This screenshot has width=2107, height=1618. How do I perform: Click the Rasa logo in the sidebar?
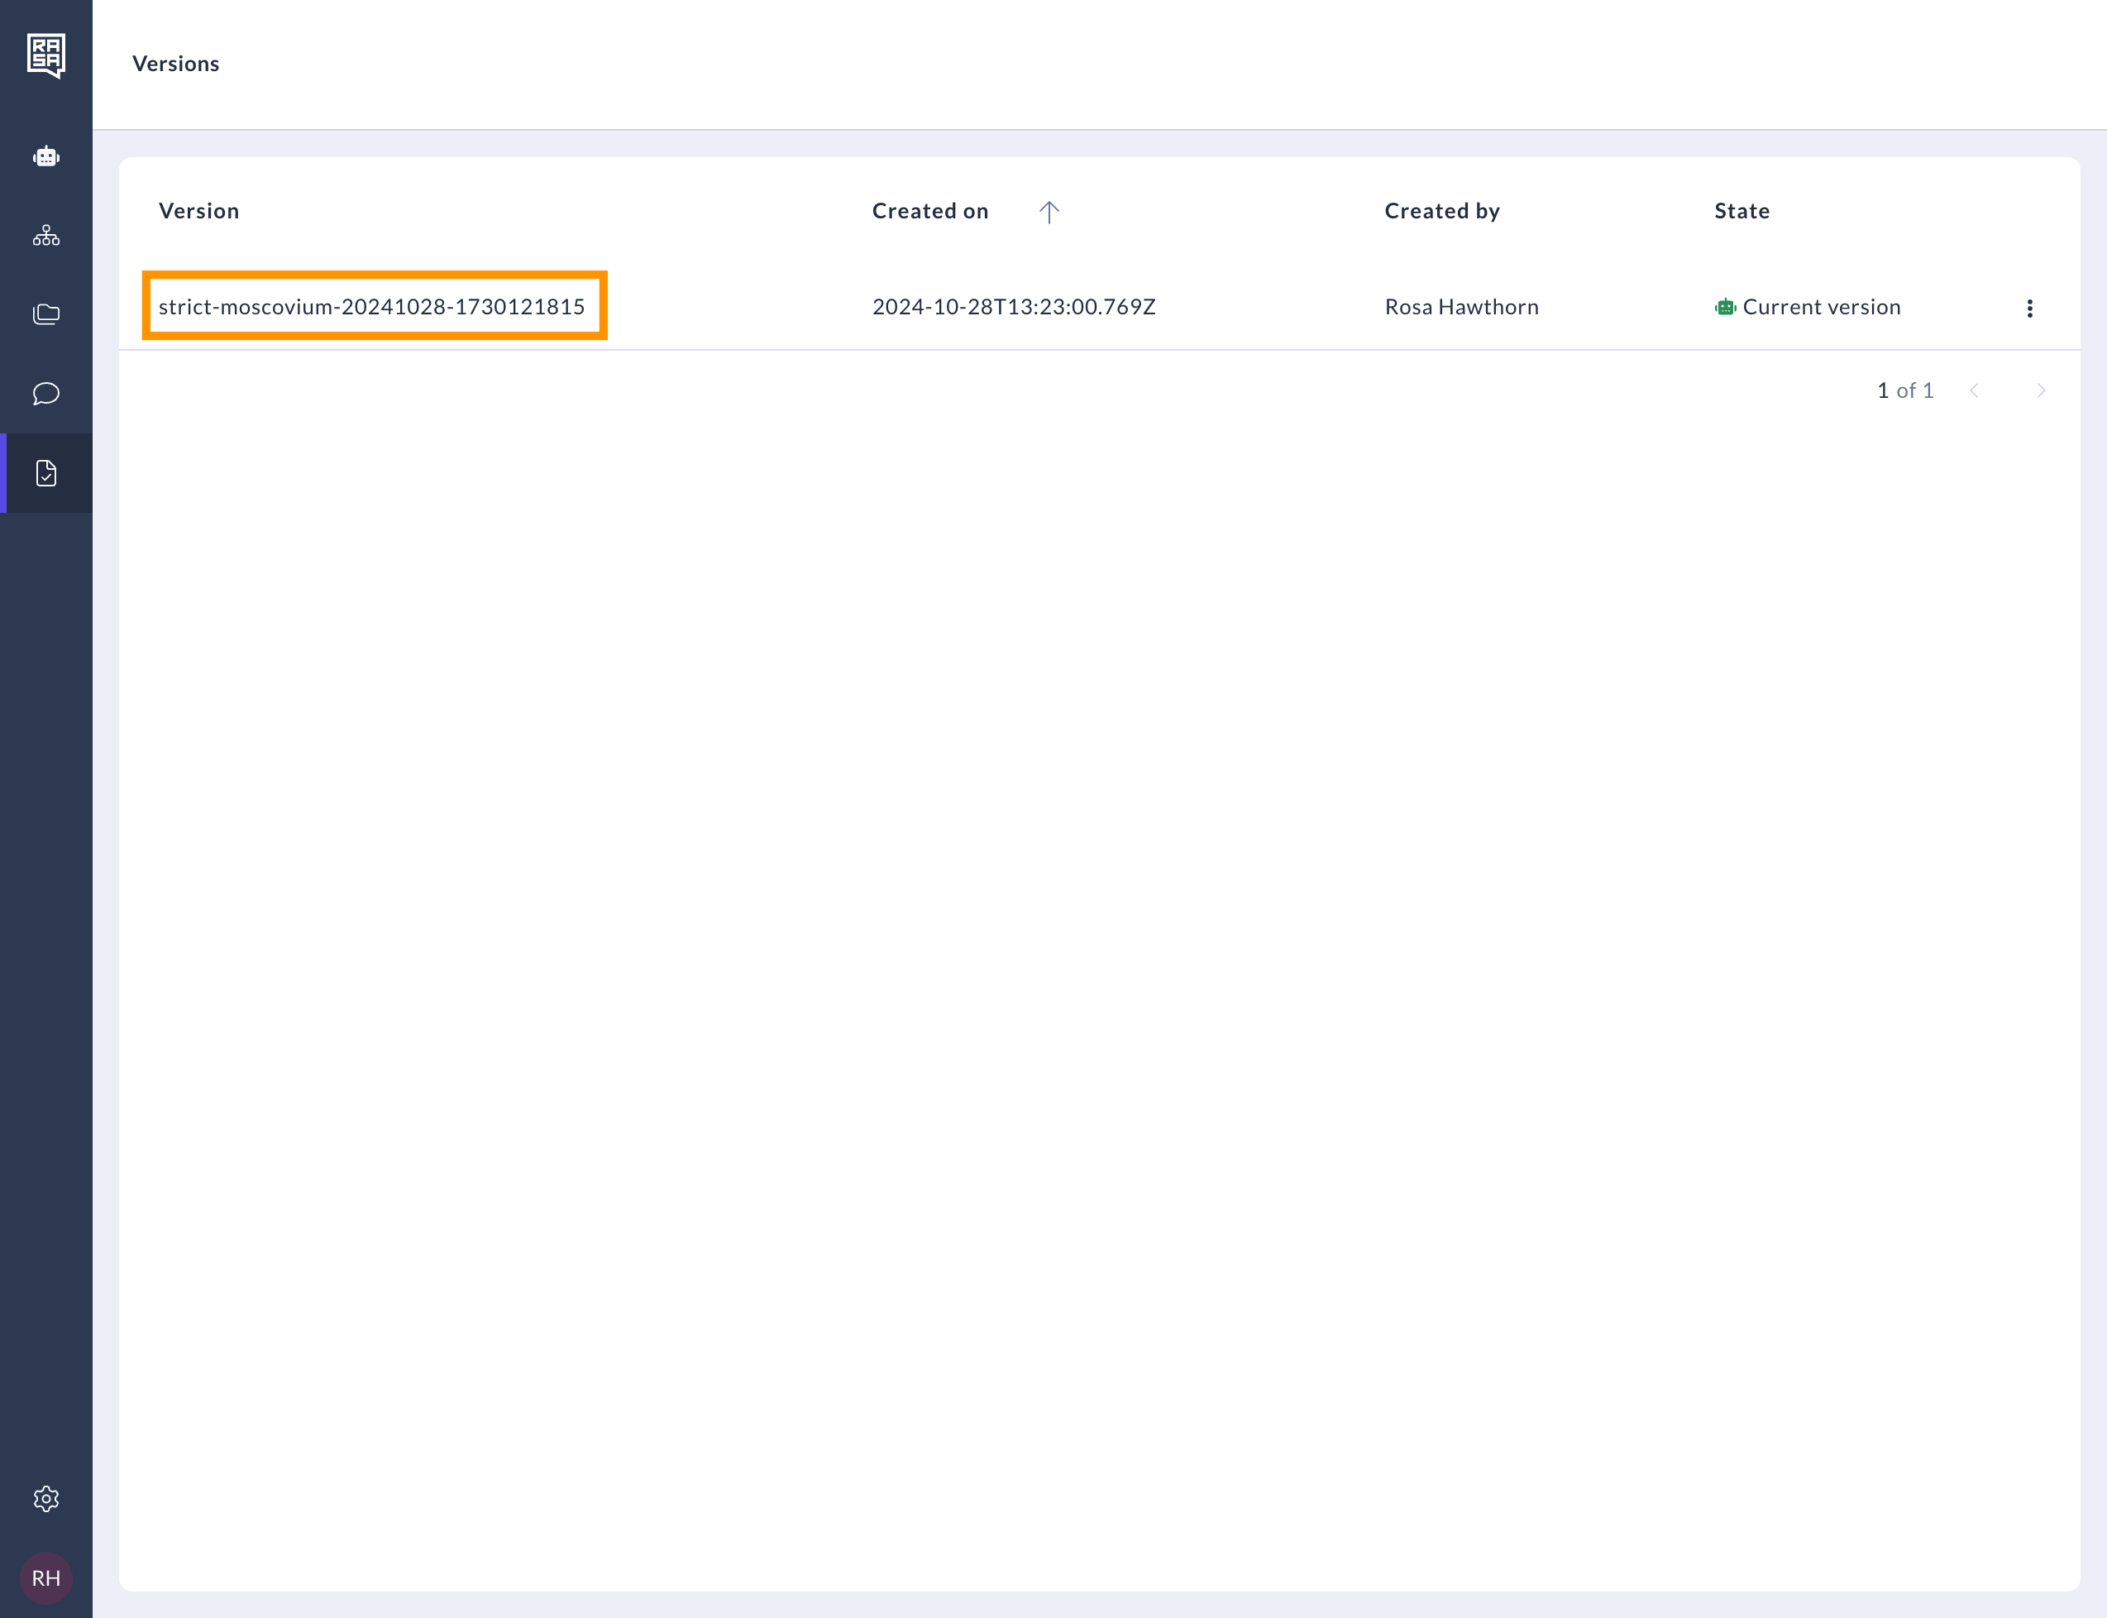[46, 55]
